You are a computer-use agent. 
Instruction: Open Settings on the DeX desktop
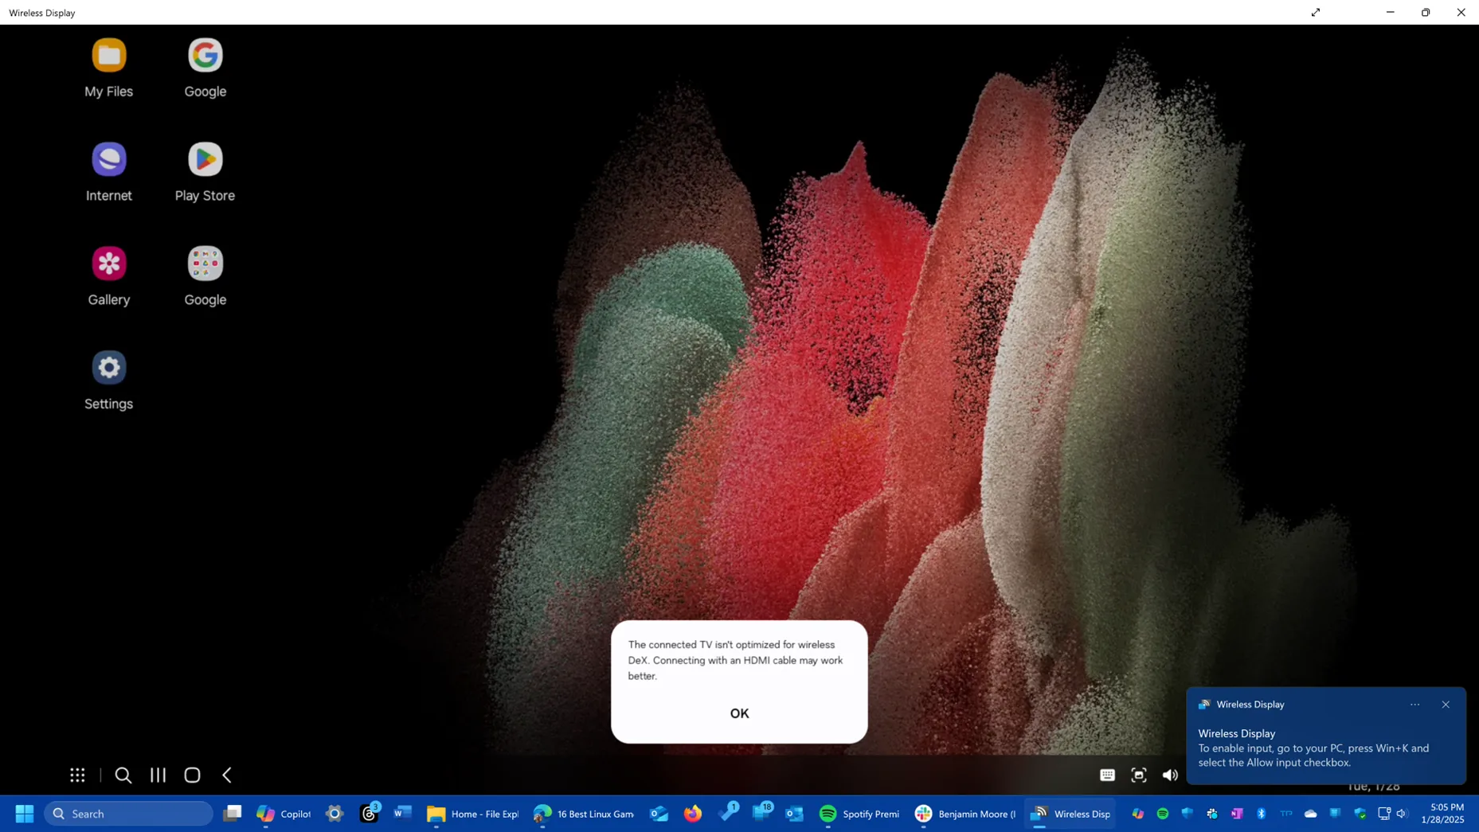tap(108, 367)
